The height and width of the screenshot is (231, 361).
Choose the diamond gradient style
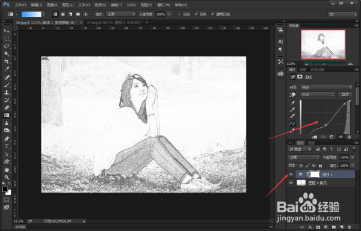point(85,14)
